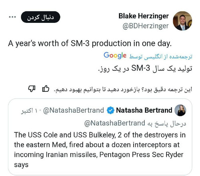The image size is (200, 176).
Task: Open the three-dot more options menu
Action: [12, 17]
